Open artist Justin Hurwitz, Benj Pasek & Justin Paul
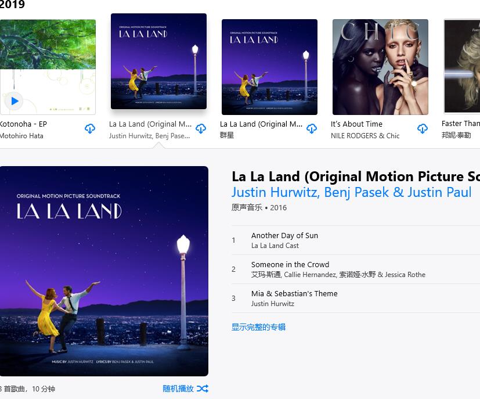Image resolution: width=480 pixels, height=399 pixels. [351, 192]
